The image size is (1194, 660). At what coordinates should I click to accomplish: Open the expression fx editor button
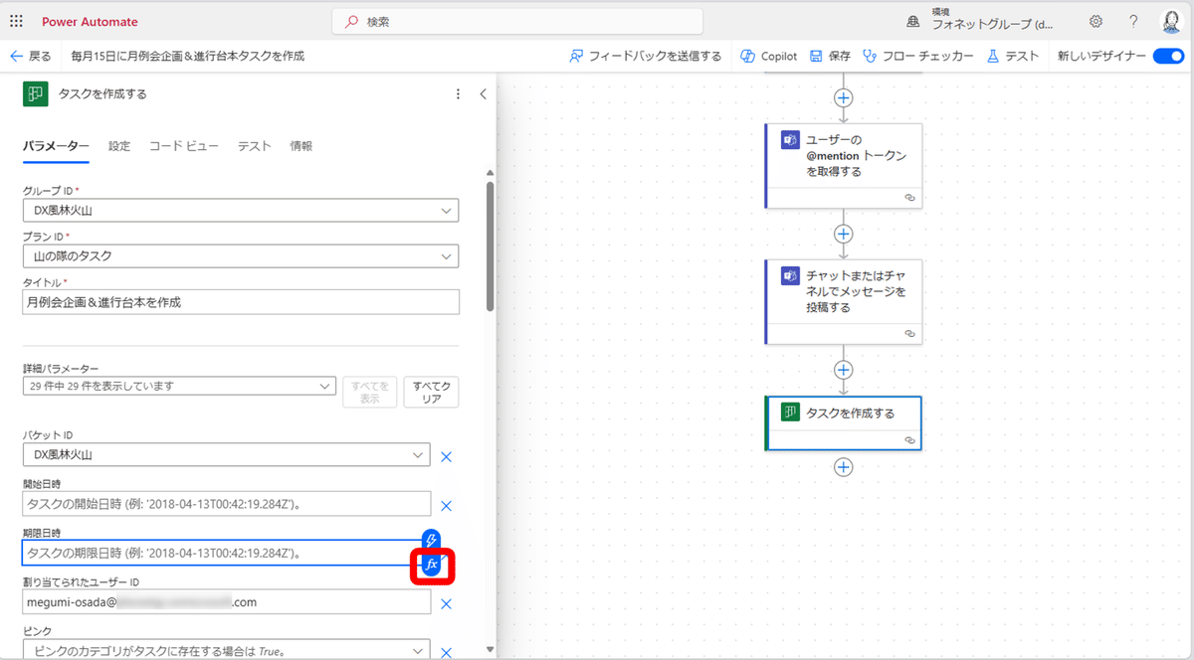(x=432, y=565)
